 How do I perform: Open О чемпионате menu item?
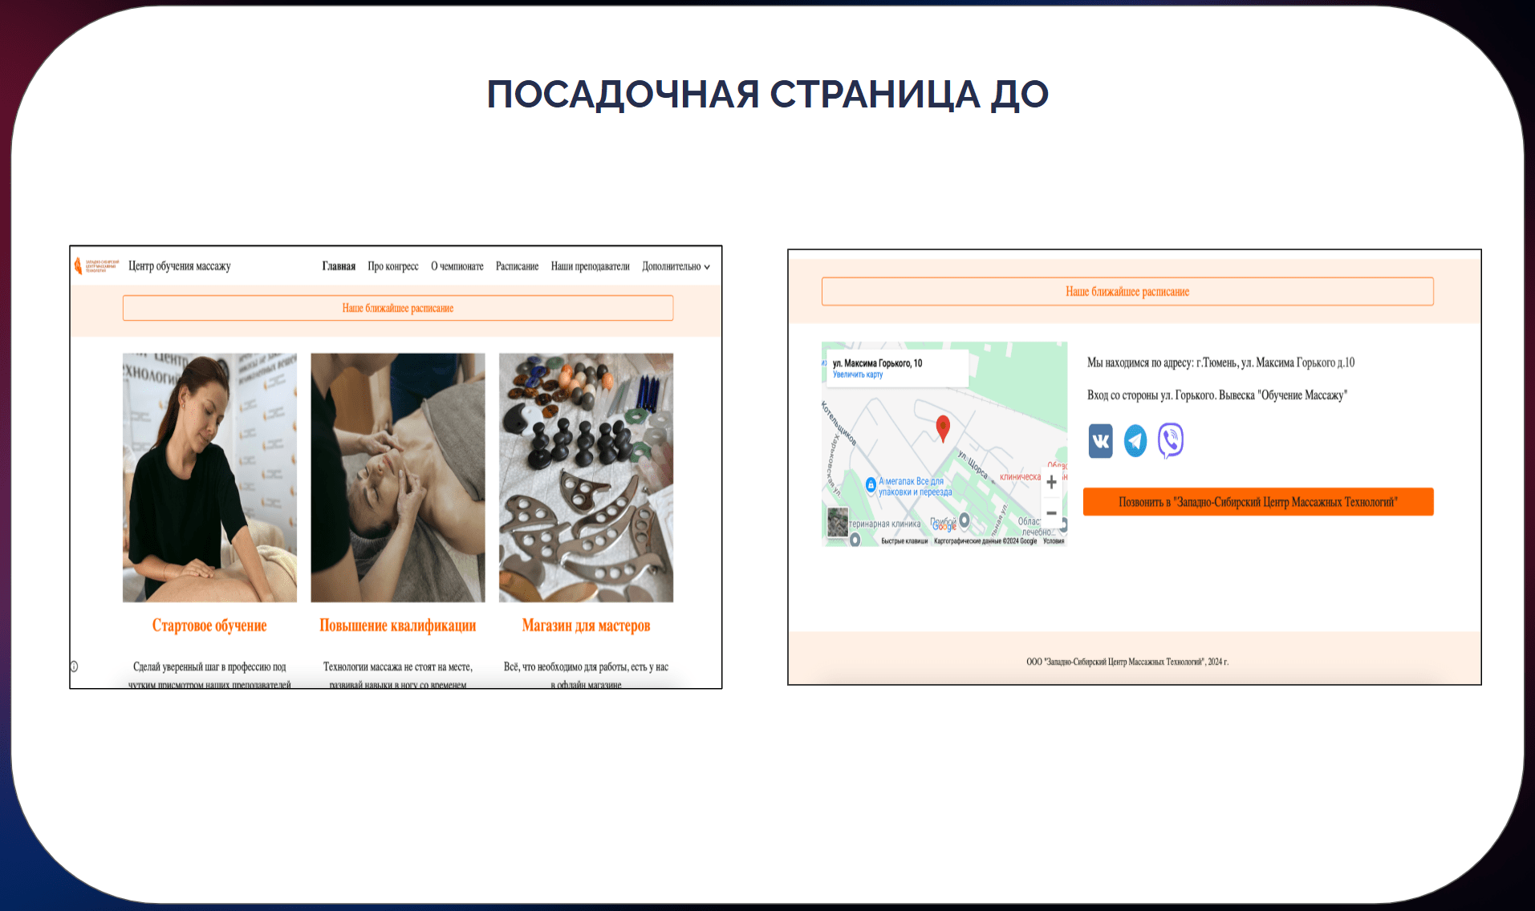tap(457, 266)
